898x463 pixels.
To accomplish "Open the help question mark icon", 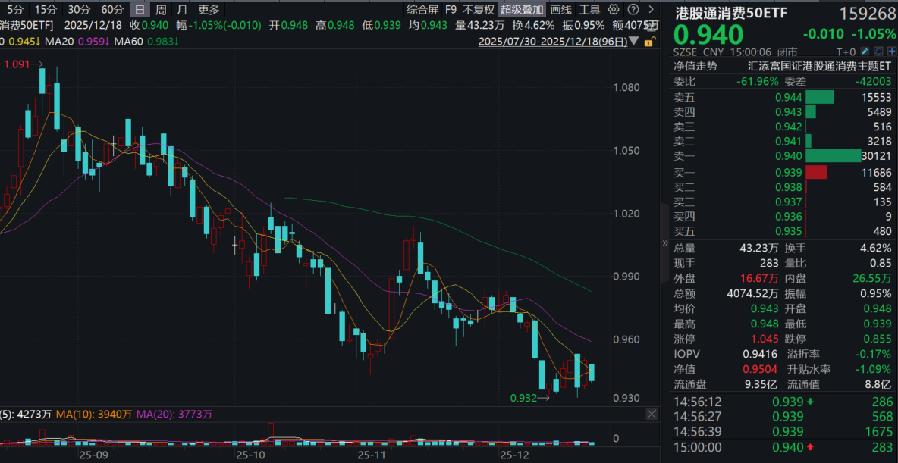I will pos(633,9).
